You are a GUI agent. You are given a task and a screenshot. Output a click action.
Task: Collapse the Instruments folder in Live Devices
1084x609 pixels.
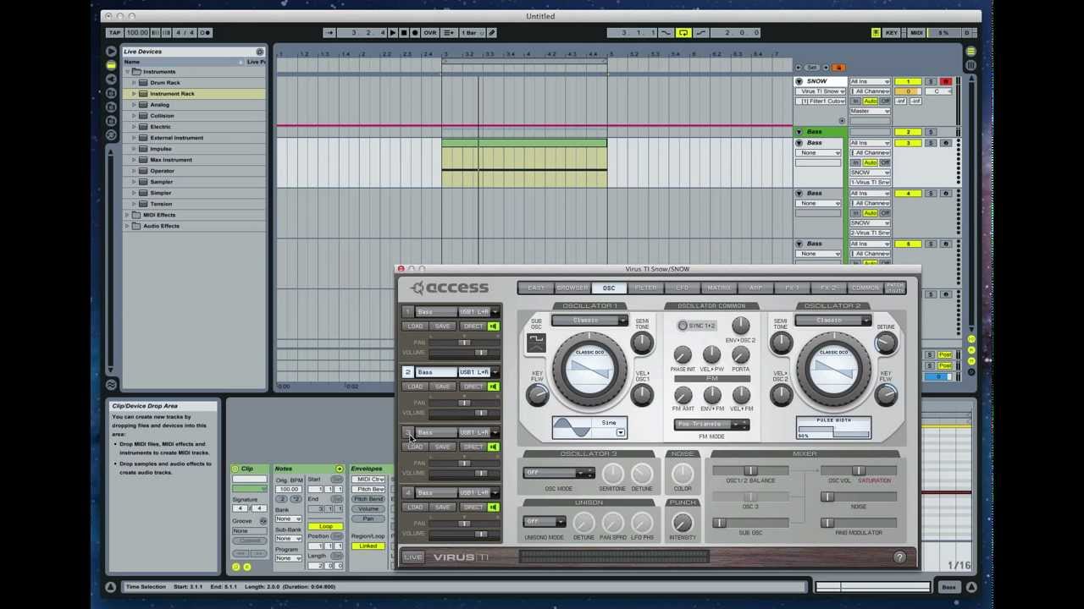[127, 72]
